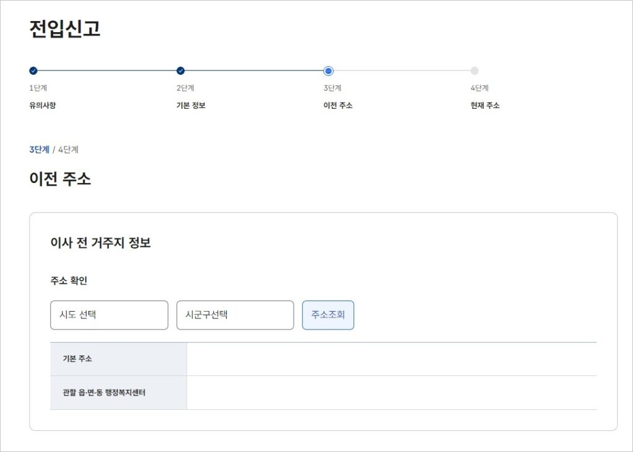The height and width of the screenshot is (452, 633).
Task: Click the 전입신고 page title
Action: pos(65,29)
